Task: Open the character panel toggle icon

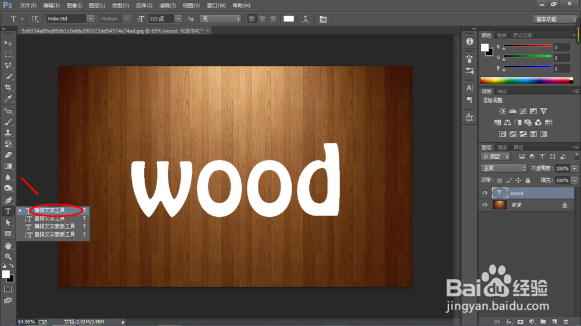Action: point(323,19)
